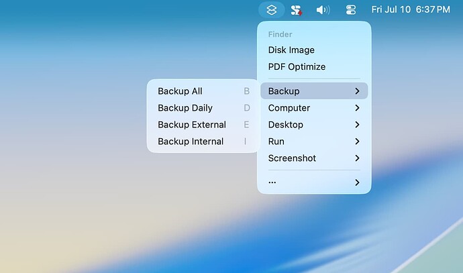The width and height of the screenshot is (463, 273).
Task: Run Backup Internal from the submenu
Action: (203, 142)
